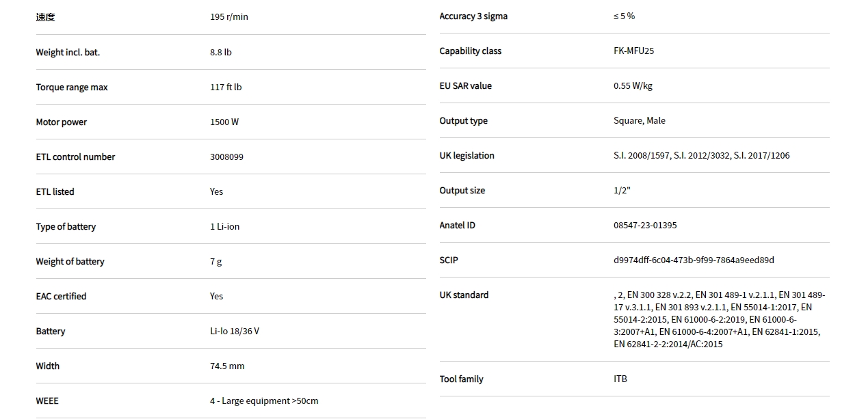Click the Accuracy 3 sigma label
This screenshot has height=419, width=866.
473,16
